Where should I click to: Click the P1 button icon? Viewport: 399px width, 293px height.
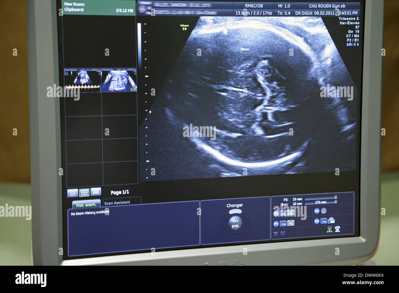pos(276,224)
